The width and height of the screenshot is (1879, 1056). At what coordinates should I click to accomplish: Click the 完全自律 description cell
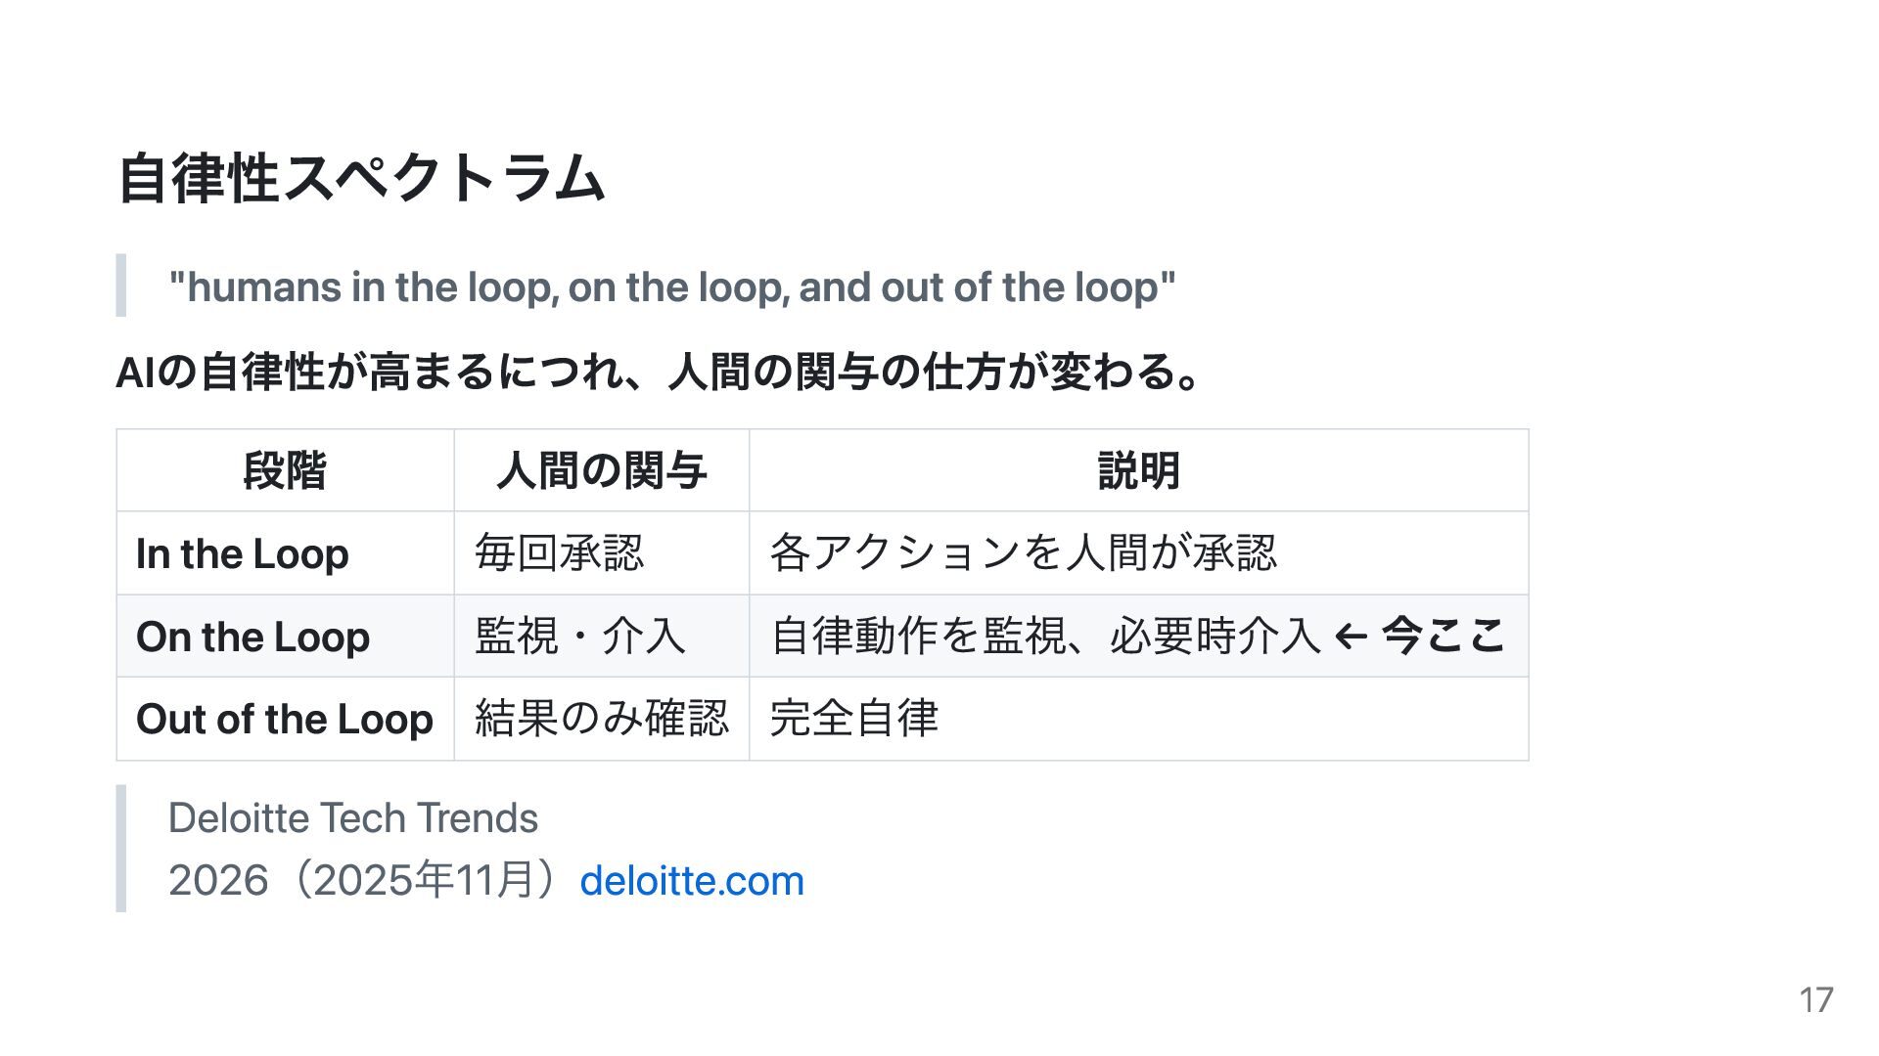click(x=853, y=720)
